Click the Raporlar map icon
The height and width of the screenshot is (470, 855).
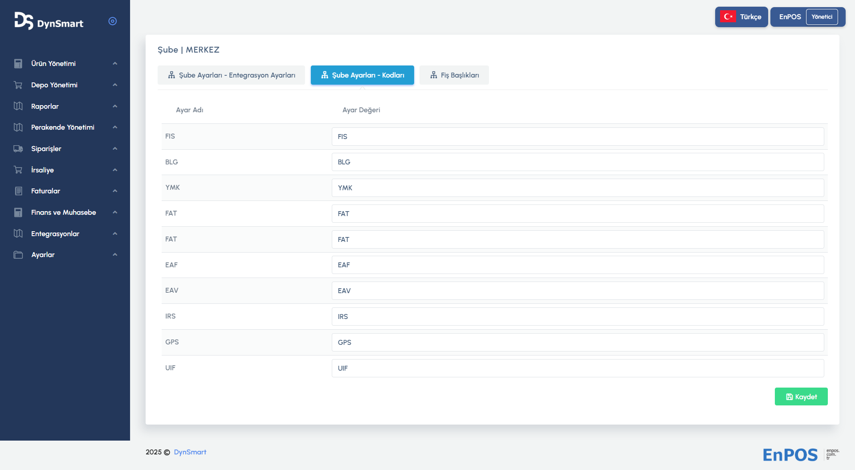(18, 106)
